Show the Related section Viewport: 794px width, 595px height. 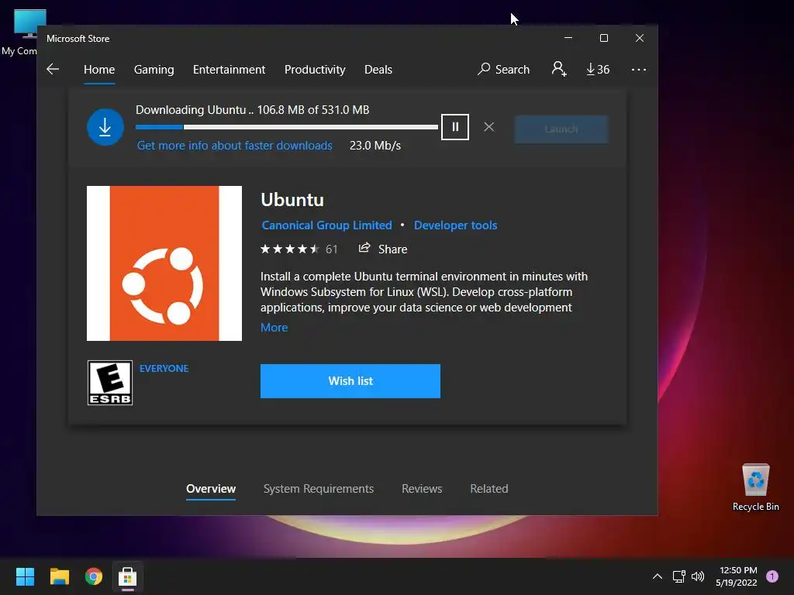click(489, 489)
